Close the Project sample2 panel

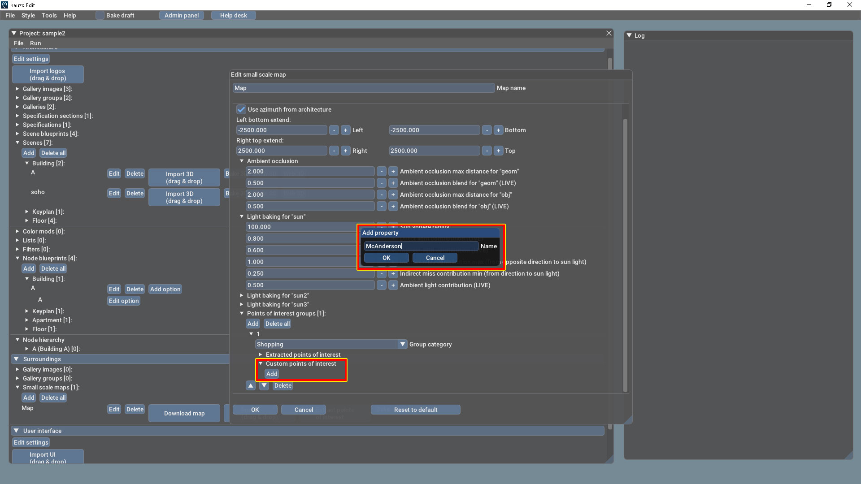coord(609,33)
